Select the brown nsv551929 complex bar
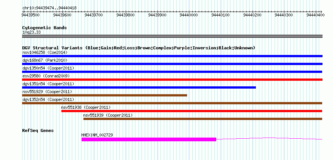The image size is (333, 160). point(104,95)
